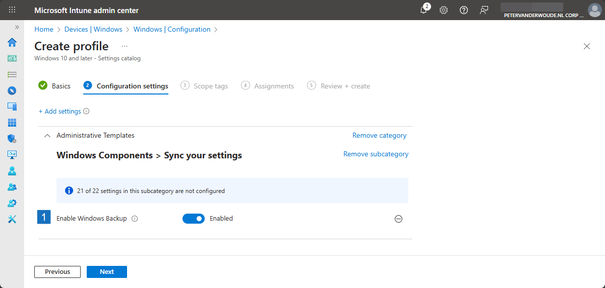Image resolution: width=605 pixels, height=288 pixels.
Task: Open the feedback icon in header
Action: pos(484,11)
